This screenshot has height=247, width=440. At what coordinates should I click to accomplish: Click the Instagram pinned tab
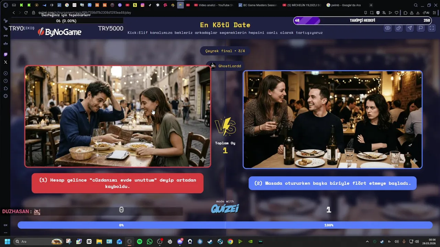click(142, 5)
